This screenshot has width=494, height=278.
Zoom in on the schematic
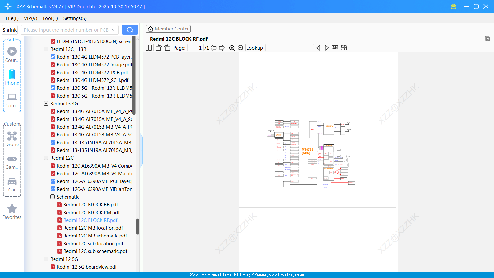click(x=232, y=48)
